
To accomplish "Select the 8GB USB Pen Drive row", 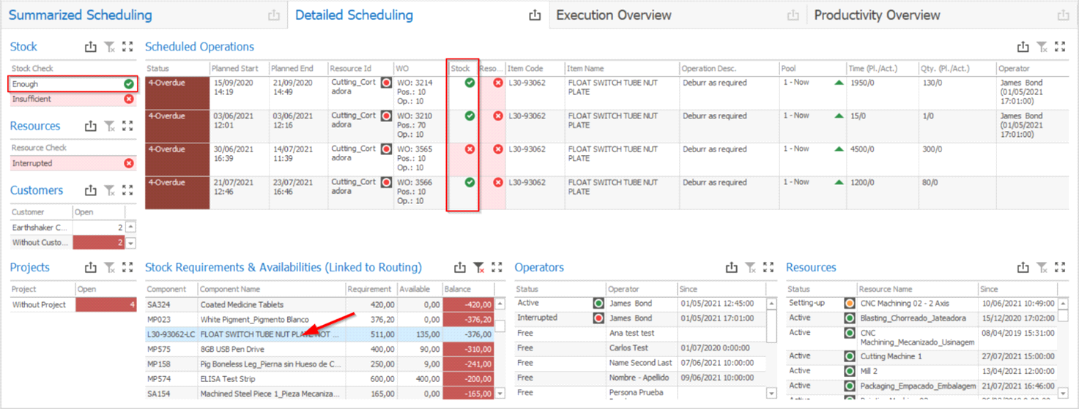I will click(271, 349).
